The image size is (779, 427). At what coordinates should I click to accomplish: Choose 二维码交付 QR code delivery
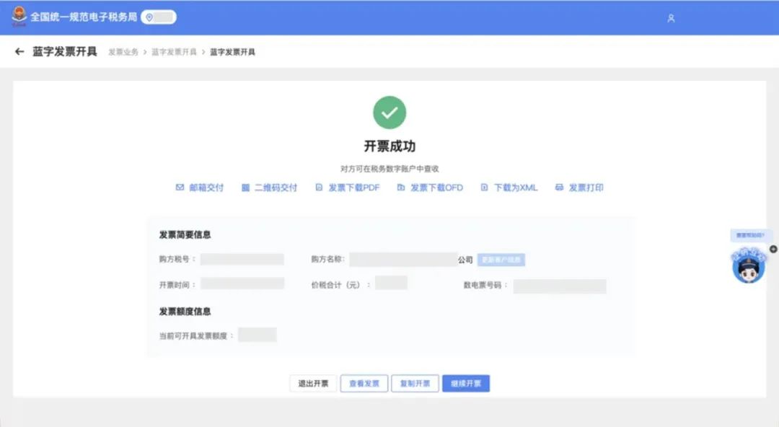tap(269, 188)
